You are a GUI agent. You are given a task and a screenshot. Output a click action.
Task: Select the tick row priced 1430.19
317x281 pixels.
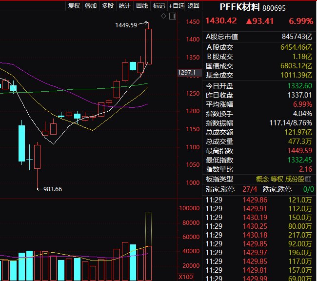tap(259, 218)
